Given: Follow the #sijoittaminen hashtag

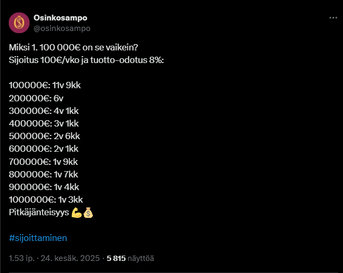Looking at the screenshot, I should click(38, 238).
